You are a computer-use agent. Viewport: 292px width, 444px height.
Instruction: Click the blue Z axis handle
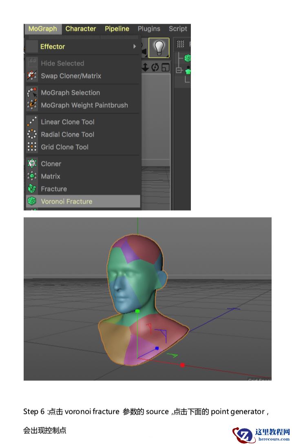[157, 348]
